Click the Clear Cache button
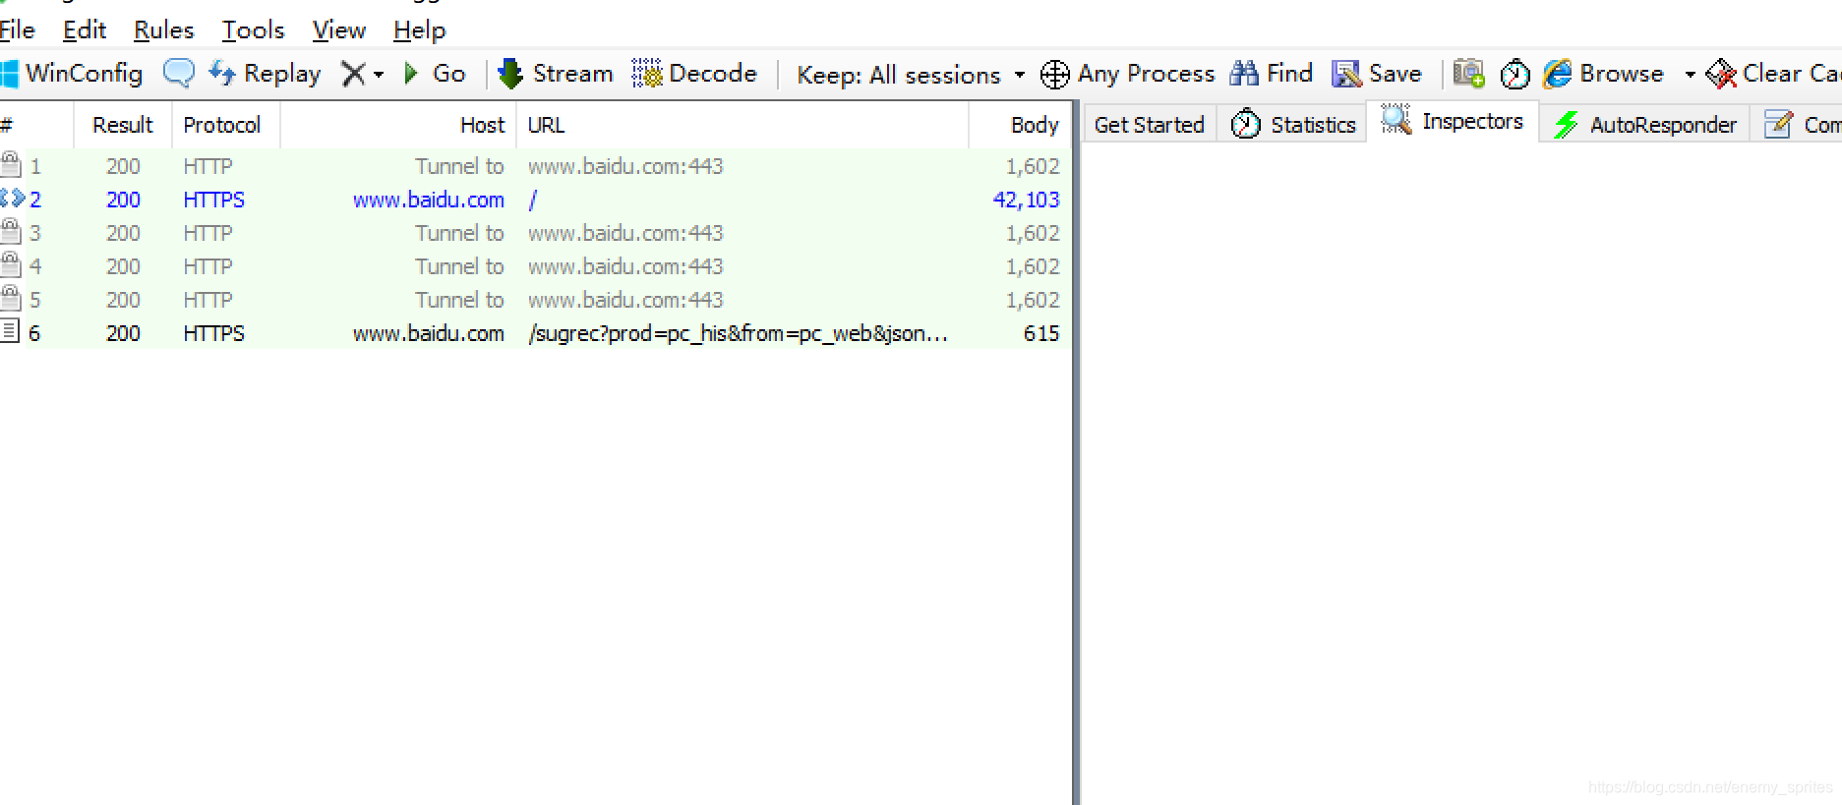The width and height of the screenshot is (1842, 805). tap(1773, 74)
